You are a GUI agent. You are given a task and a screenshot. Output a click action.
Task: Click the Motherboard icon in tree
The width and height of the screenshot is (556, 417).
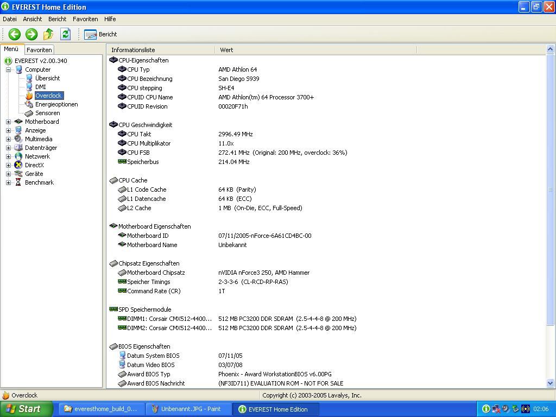coord(18,122)
